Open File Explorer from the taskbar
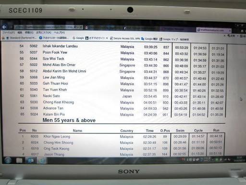The width and height of the screenshot is (246, 185). [19, 160]
